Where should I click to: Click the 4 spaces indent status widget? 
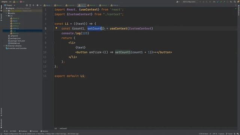[x=221, y=134]
